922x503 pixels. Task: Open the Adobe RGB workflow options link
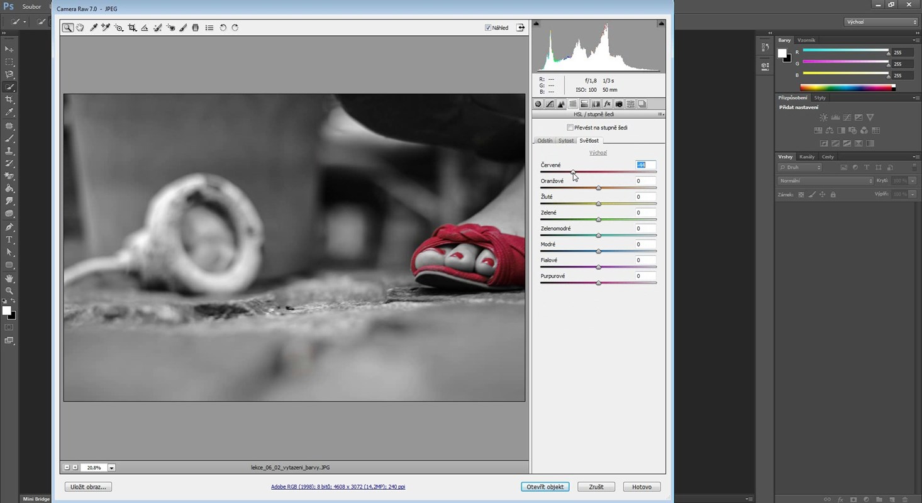[x=338, y=487]
